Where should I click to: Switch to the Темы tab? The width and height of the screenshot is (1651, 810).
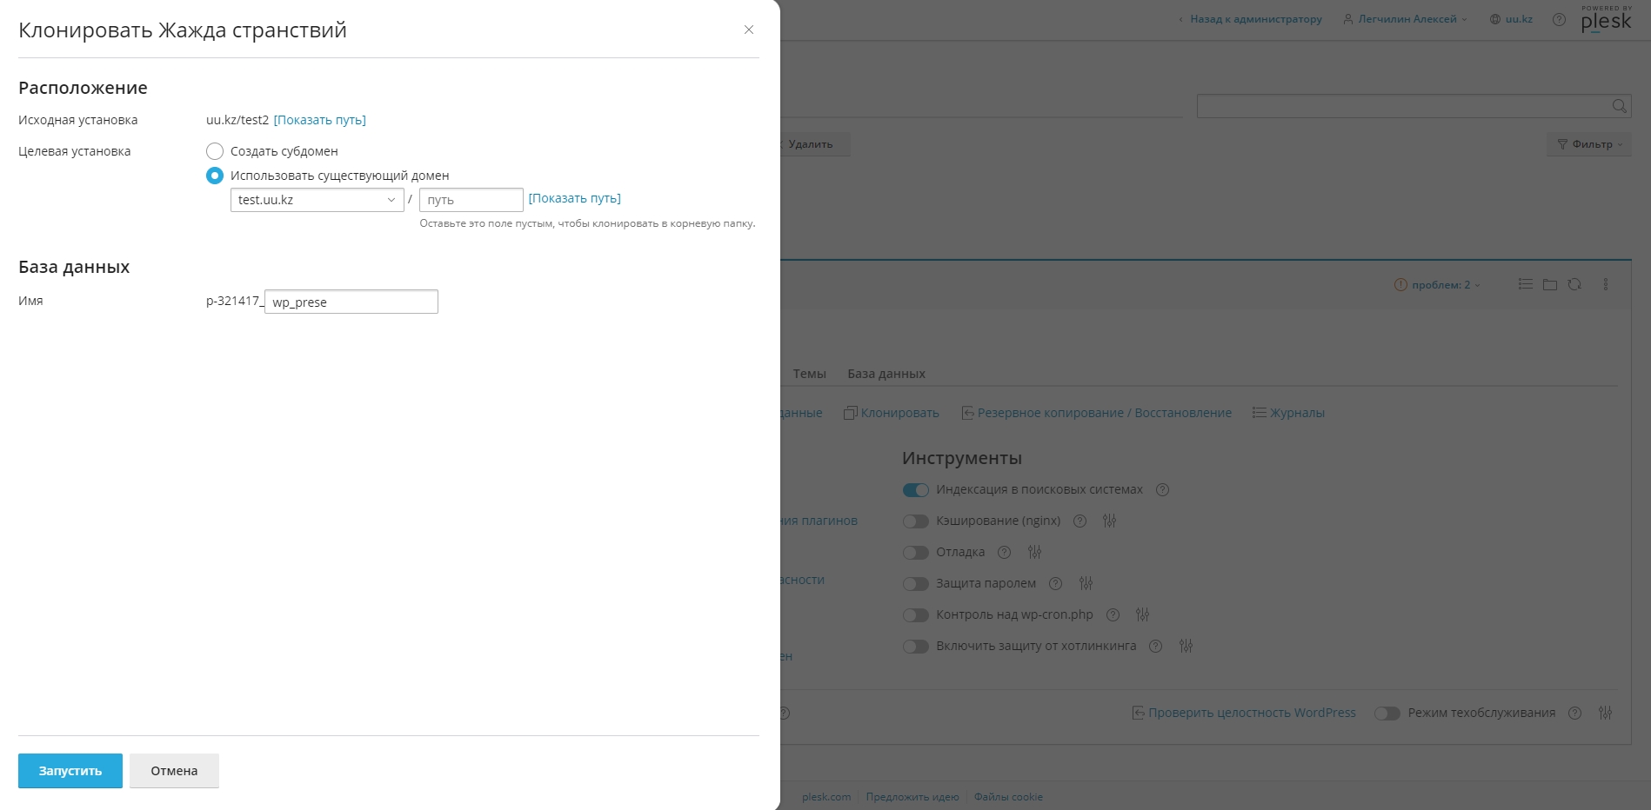(x=809, y=374)
